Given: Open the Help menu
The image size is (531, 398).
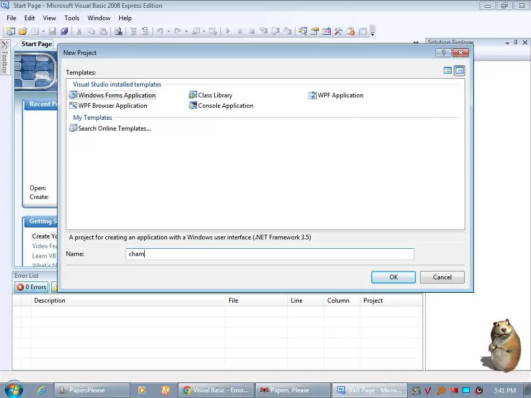Looking at the screenshot, I should click(125, 18).
